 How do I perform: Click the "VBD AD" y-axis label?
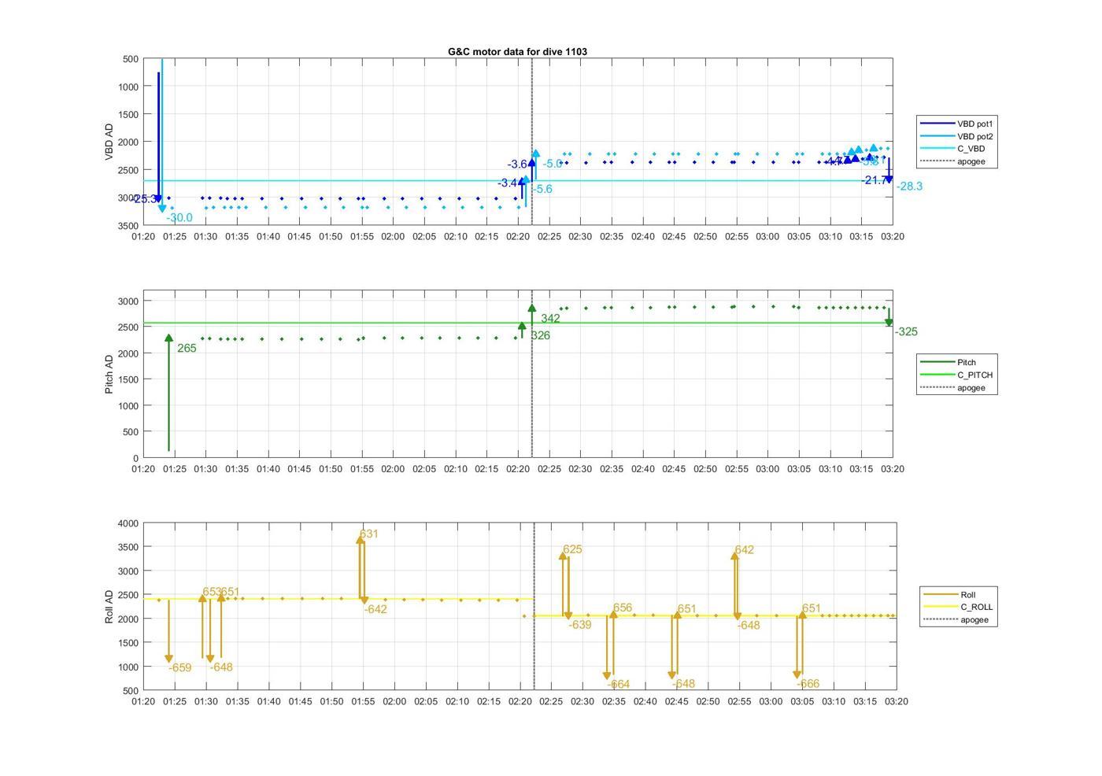109,142
